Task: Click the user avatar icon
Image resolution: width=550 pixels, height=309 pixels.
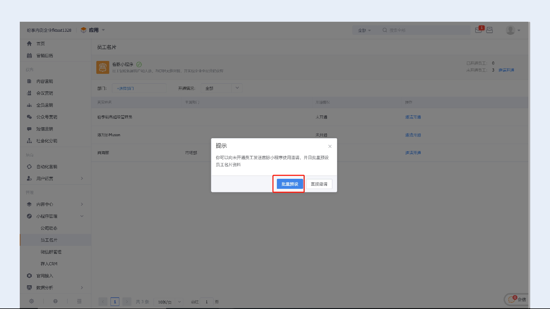Action: click(510, 30)
